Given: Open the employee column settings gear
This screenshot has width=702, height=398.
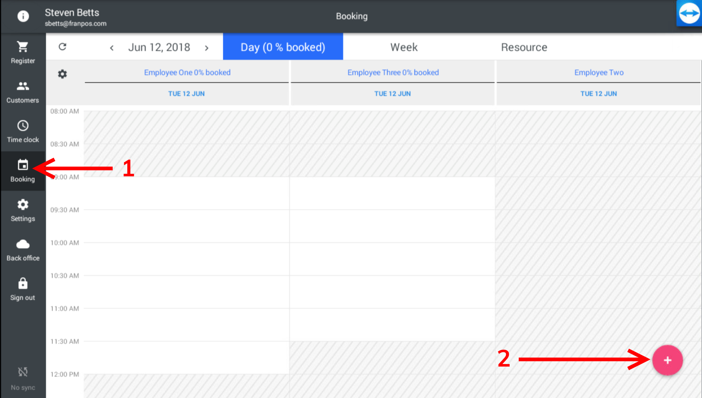Looking at the screenshot, I should pyautogui.click(x=62, y=74).
